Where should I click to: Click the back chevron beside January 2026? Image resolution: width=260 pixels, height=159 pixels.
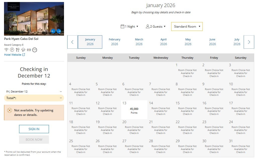(x=72, y=42)
